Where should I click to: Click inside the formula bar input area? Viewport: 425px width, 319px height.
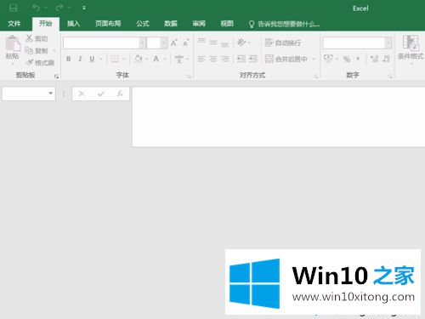click(x=279, y=117)
